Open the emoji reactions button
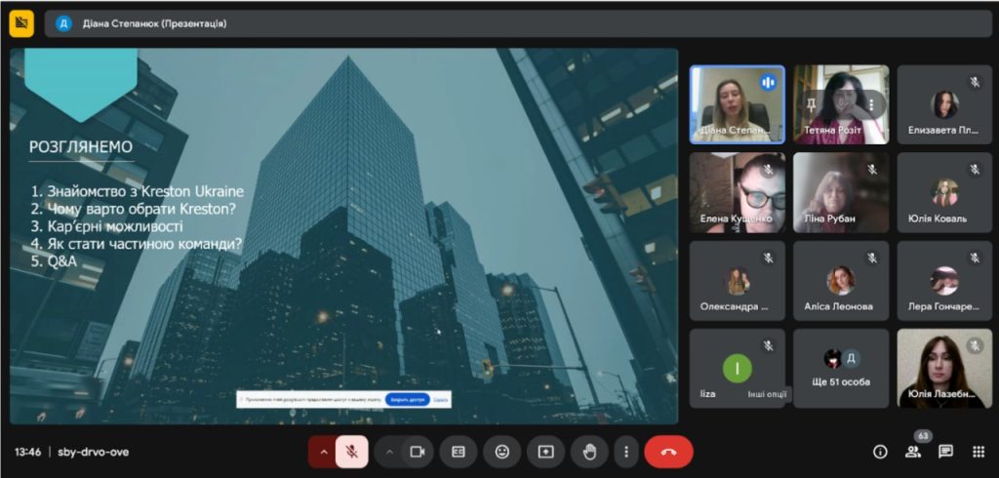Image resolution: width=999 pixels, height=478 pixels. coord(502,452)
